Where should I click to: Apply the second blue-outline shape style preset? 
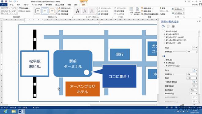coord(45,11)
